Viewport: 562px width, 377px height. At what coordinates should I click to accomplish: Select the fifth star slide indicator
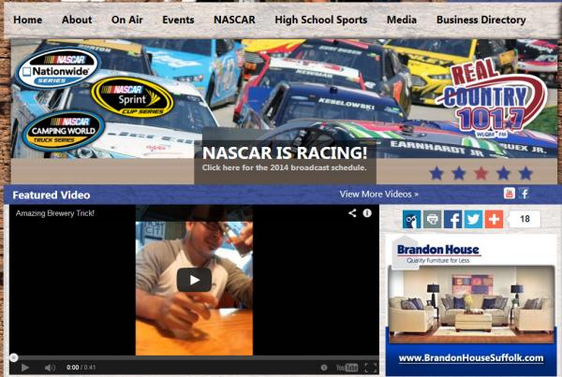coord(525,173)
